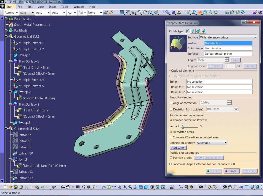Click the New document icon

pos(5,187)
